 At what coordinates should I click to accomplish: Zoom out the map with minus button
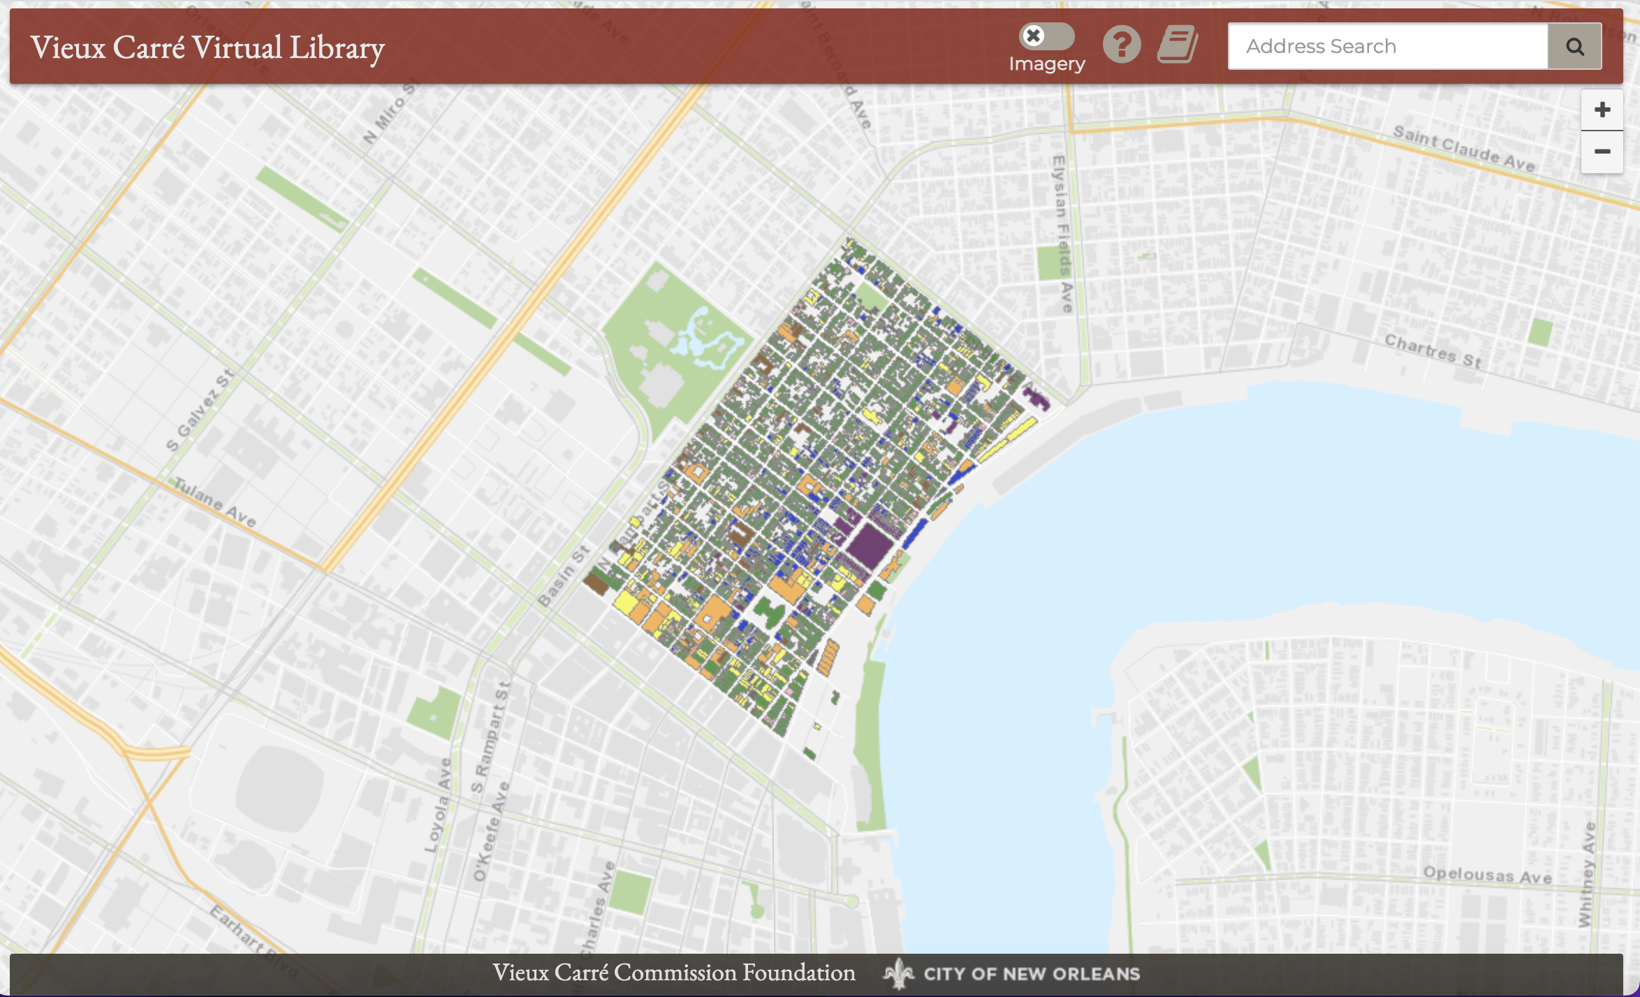coord(1602,152)
